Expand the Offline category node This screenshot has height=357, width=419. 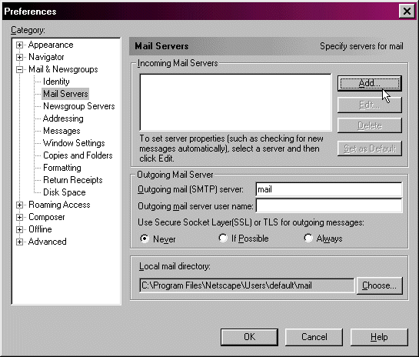click(x=19, y=229)
